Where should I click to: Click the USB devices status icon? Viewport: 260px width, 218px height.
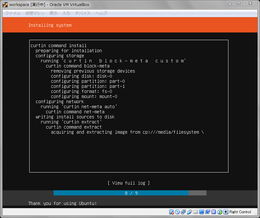pyautogui.click(x=189, y=212)
